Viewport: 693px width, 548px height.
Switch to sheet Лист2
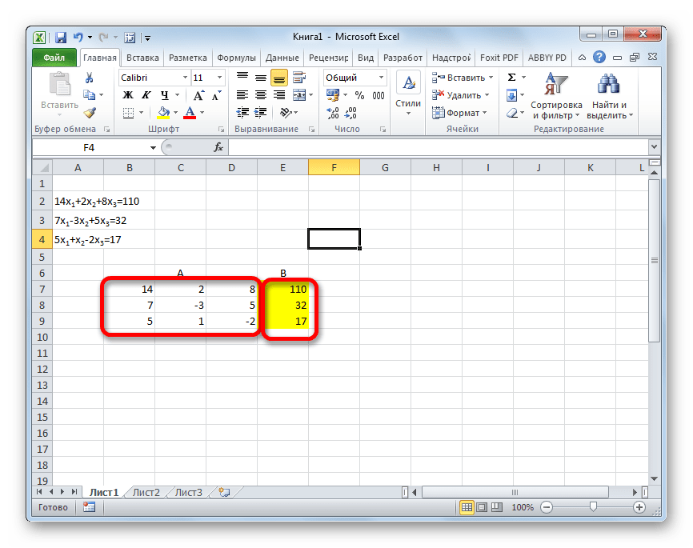[146, 492]
